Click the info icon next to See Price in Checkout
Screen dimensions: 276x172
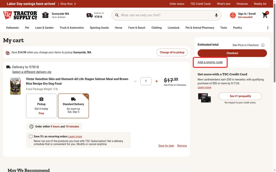[262, 45]
